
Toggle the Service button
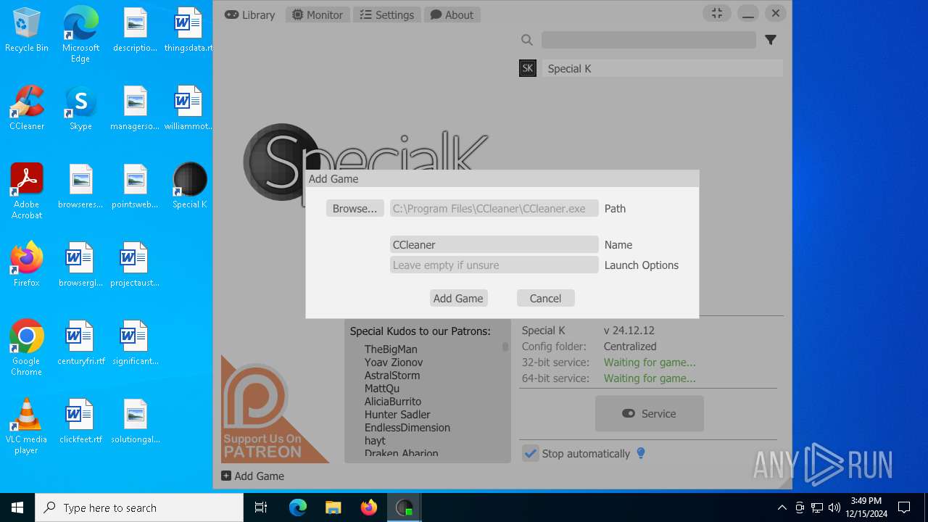coord(649,413)
